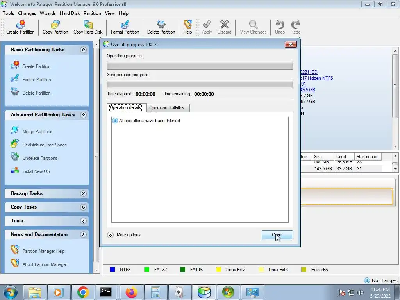Click the Size column header
Viewport: 400px width, 300px height.
(323, 157)
